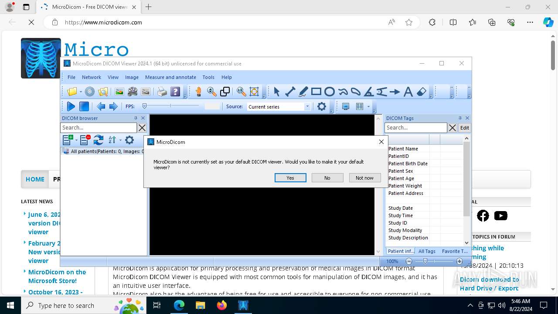Select the angle measurement tool

tap(369, 92)
